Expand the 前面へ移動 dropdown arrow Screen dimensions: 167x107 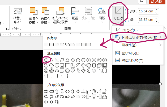coord(37,22)
